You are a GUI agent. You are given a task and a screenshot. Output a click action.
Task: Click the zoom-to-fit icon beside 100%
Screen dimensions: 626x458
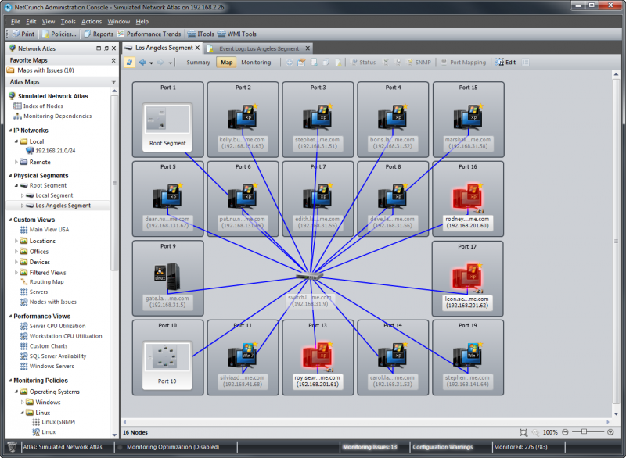(x=523, y=432)
